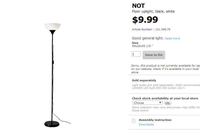Image resolution: width=200 pixels, height=132 pixels.
Task: Click the Sold separately heading
Action: coord(144,80)
